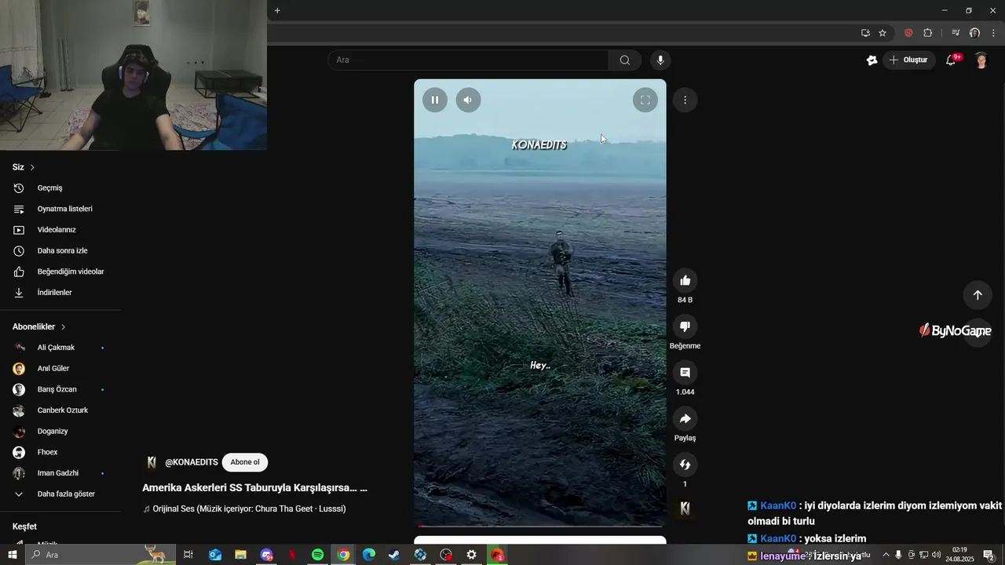Pause the Shorts video
The height and width of the screenshot is (565, 1005).
[434, 100]
